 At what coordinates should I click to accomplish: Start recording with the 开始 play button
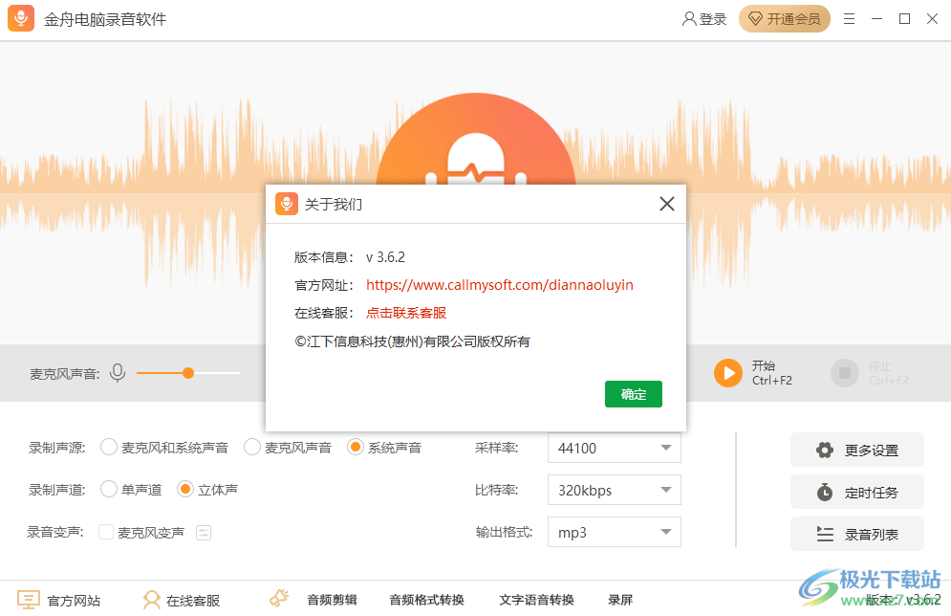coord(728,373)
